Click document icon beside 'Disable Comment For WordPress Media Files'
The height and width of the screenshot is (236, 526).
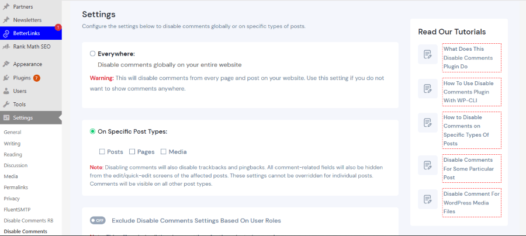click(x=428, y=199)
